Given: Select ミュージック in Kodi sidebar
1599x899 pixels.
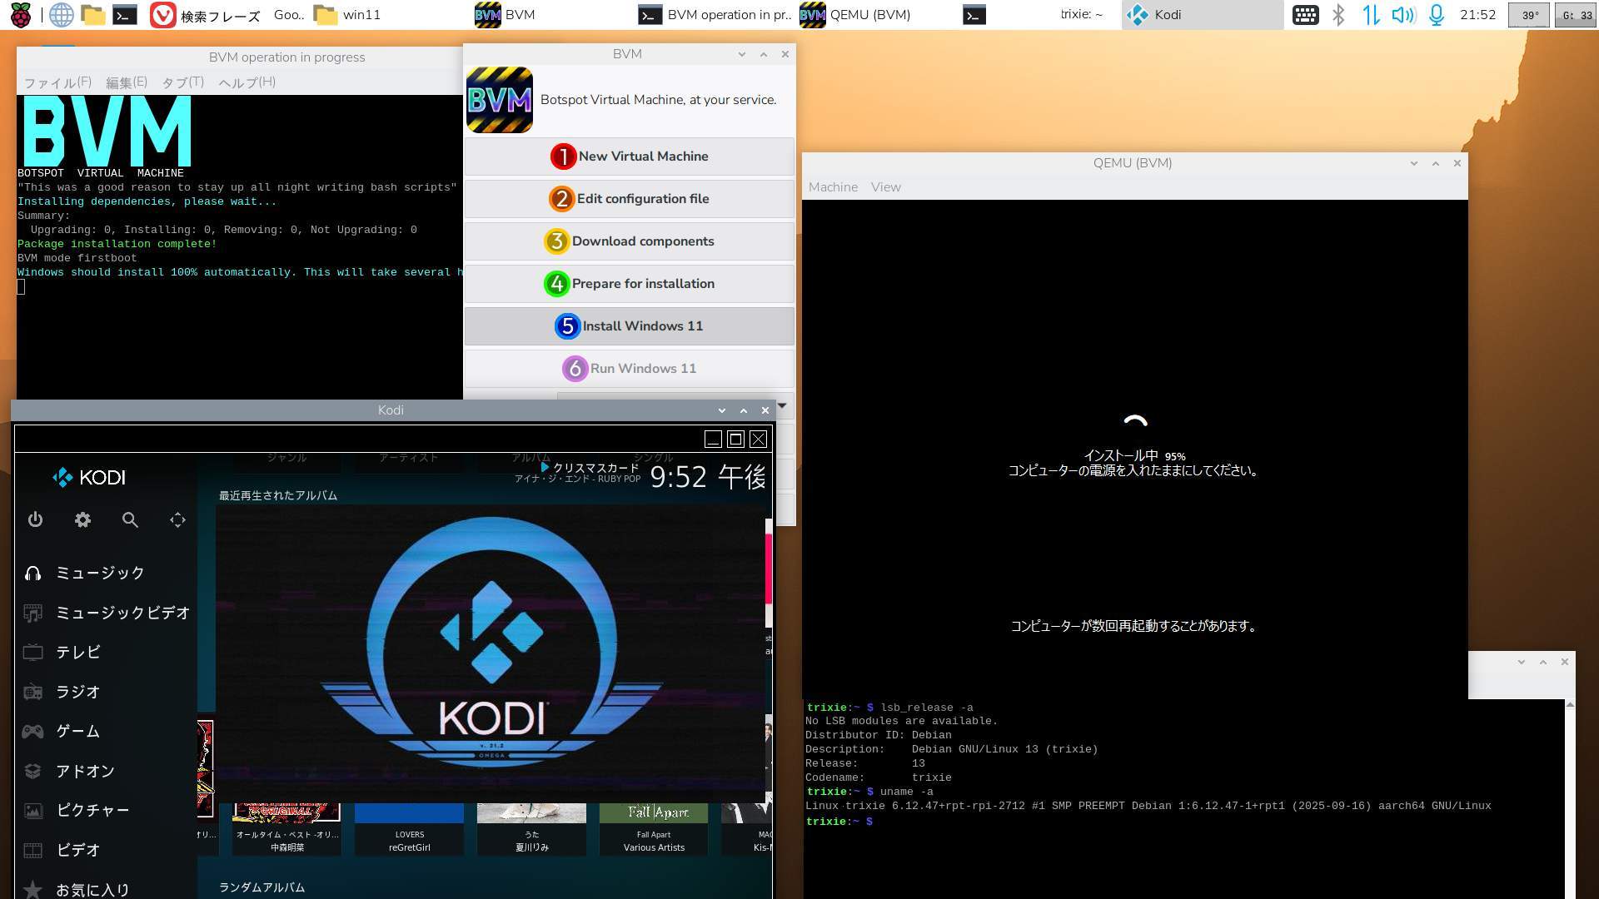Looking at the screenshot, I should click(100, 573).
